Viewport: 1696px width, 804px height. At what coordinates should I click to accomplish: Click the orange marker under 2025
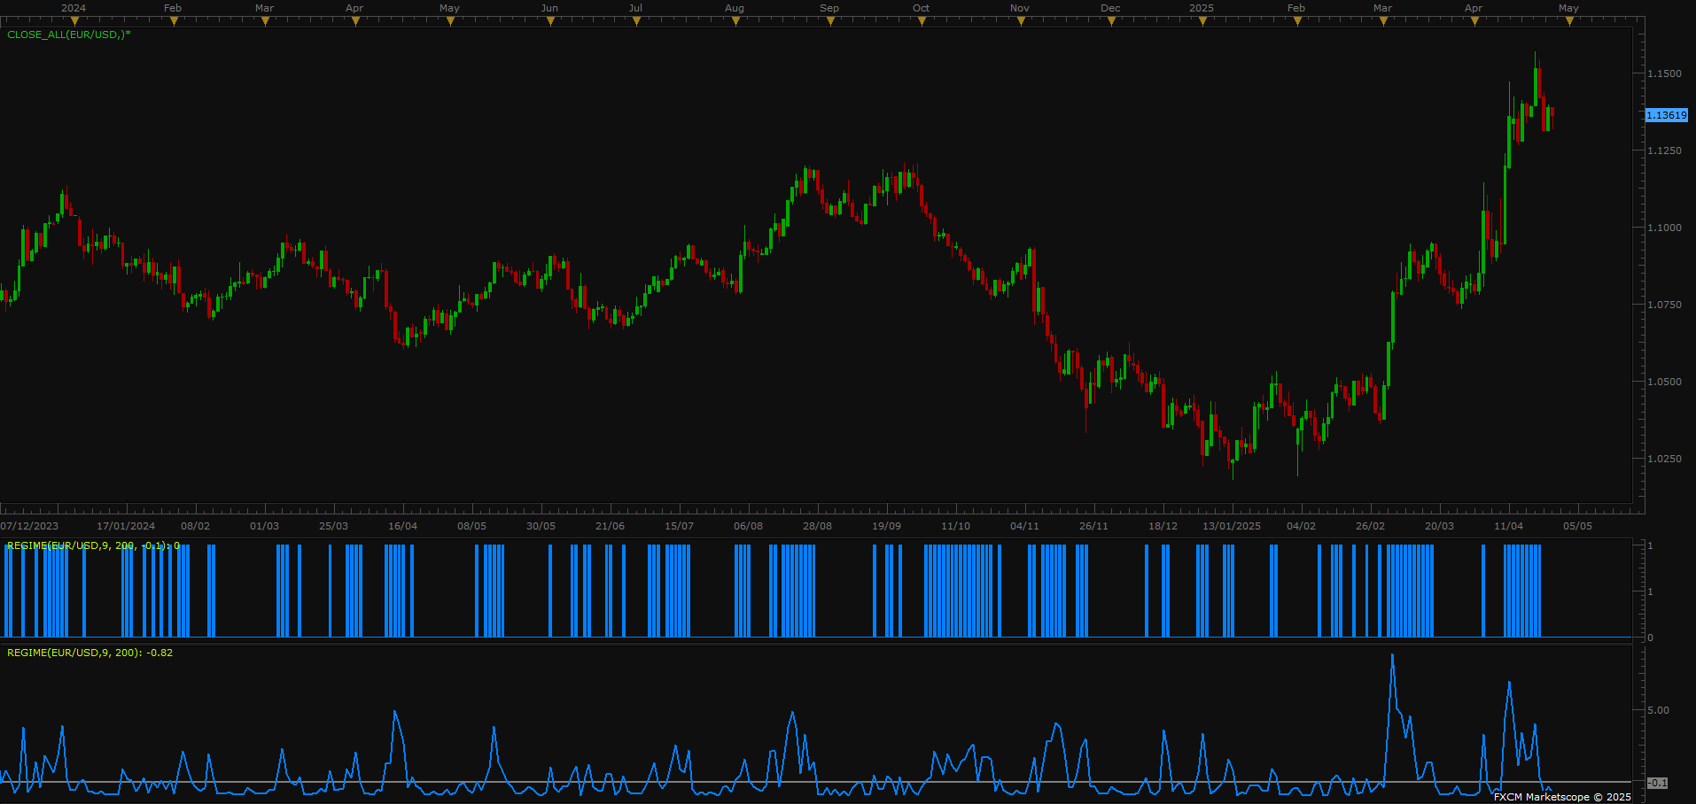tap(1202, 21)
